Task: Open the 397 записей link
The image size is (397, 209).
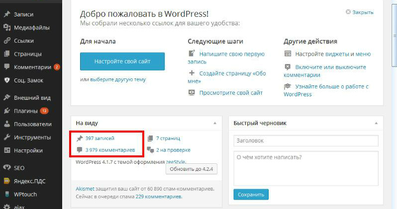Action: coord(100,138)
